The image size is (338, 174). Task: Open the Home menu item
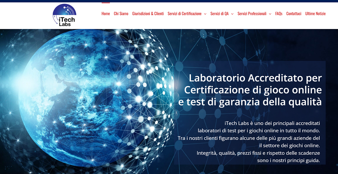(105, 14)
